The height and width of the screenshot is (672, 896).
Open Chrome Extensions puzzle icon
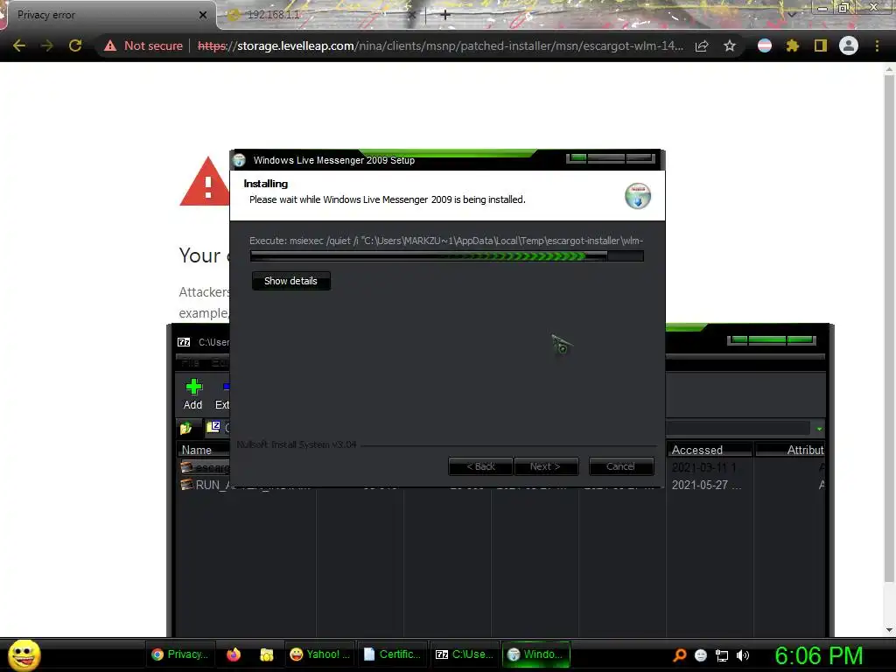point(792,45)
